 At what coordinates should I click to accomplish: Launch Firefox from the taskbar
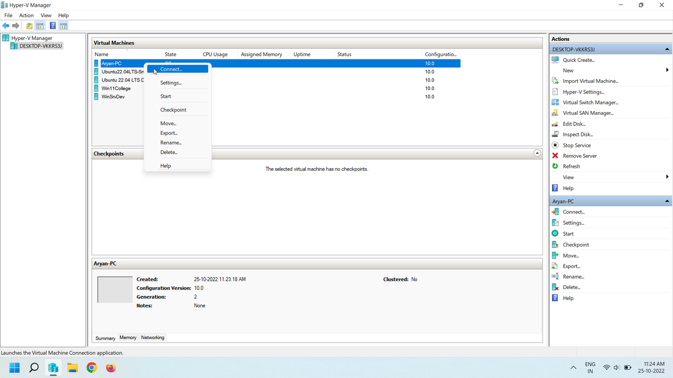point(110,368)
